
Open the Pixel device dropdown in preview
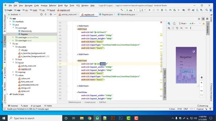click(183, 24)
